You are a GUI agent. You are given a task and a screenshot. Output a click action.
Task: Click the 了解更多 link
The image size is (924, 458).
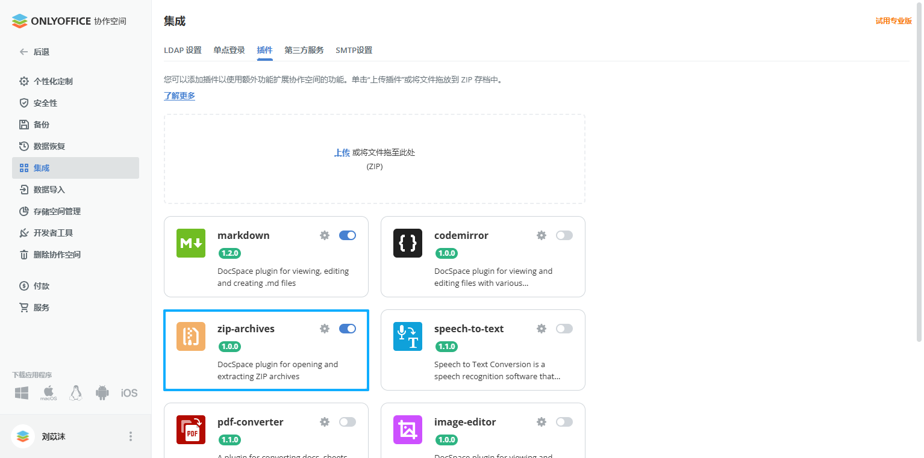[179, 96]
